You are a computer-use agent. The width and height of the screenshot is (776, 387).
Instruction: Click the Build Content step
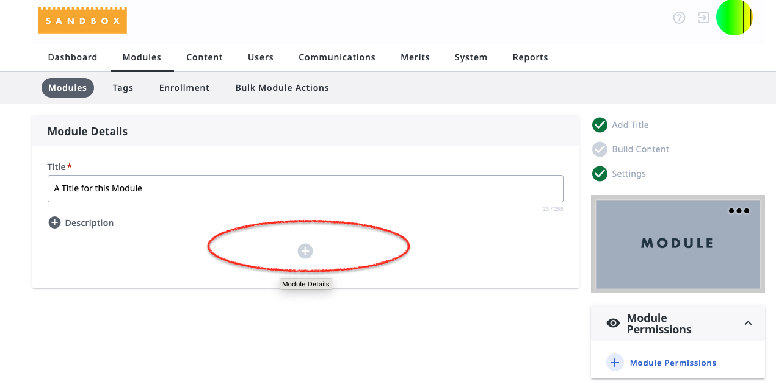click(640, 149)
